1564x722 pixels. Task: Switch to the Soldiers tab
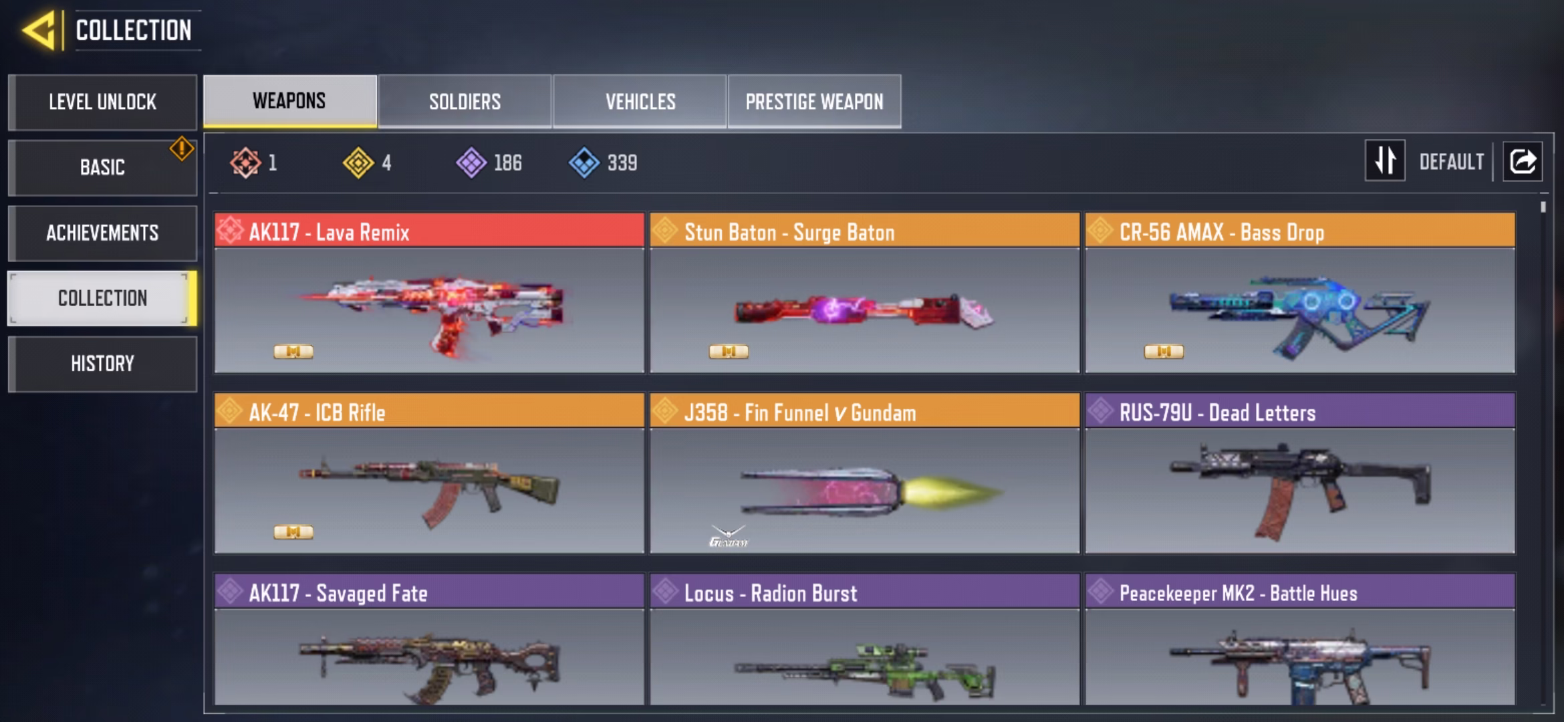[x=465, y=101]
